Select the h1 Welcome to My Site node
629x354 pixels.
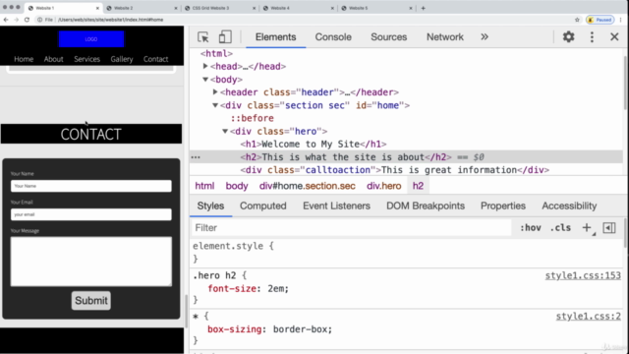pos(314,145)
